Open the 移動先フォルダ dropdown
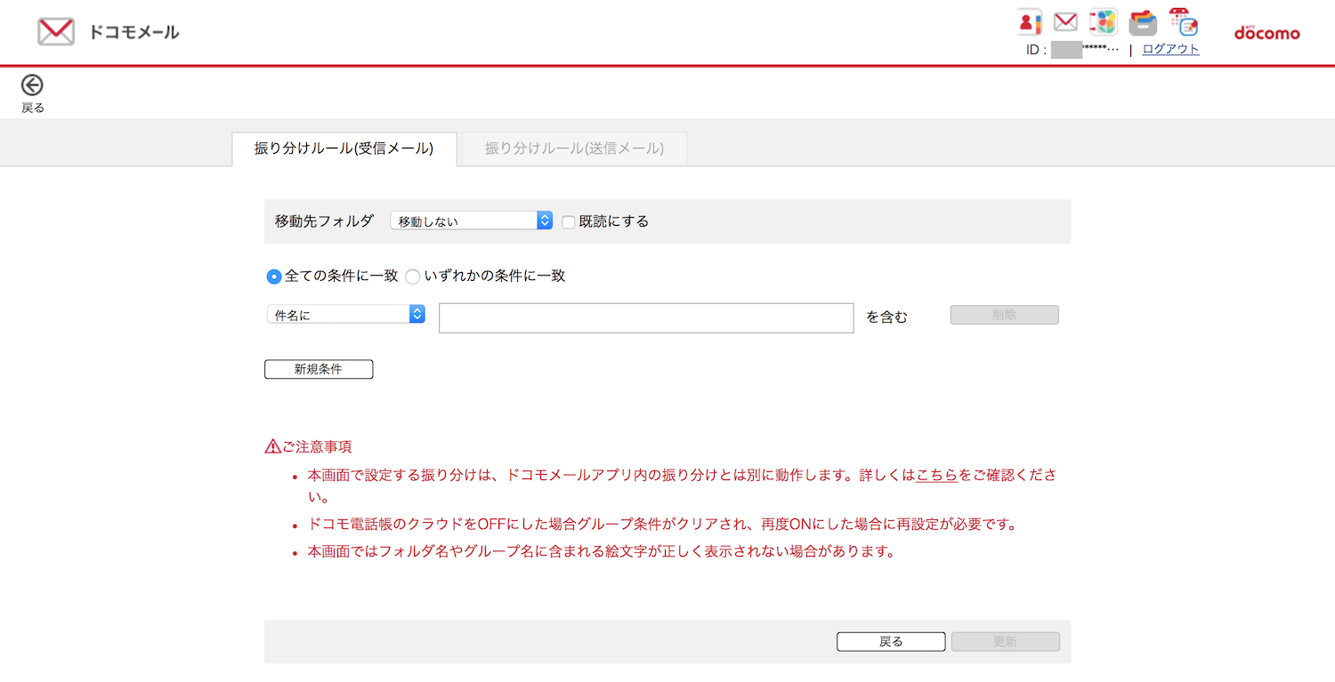 [x=471, y=221]
